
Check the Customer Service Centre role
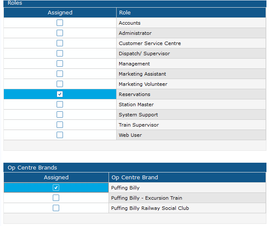coord(60,43)
